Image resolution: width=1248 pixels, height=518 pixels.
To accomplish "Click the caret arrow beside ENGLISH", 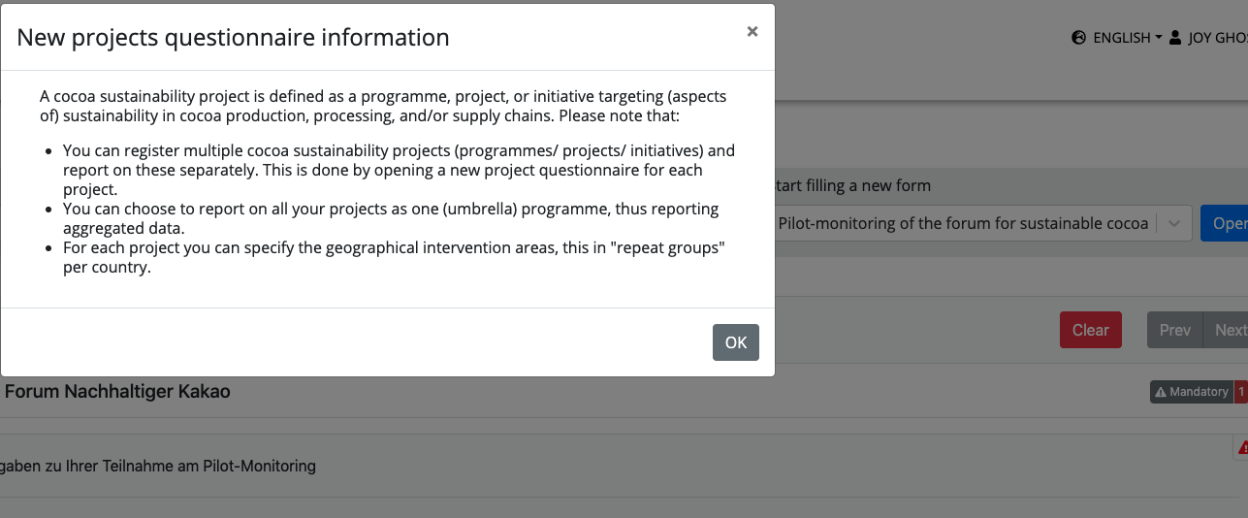I will (1158, 38).
